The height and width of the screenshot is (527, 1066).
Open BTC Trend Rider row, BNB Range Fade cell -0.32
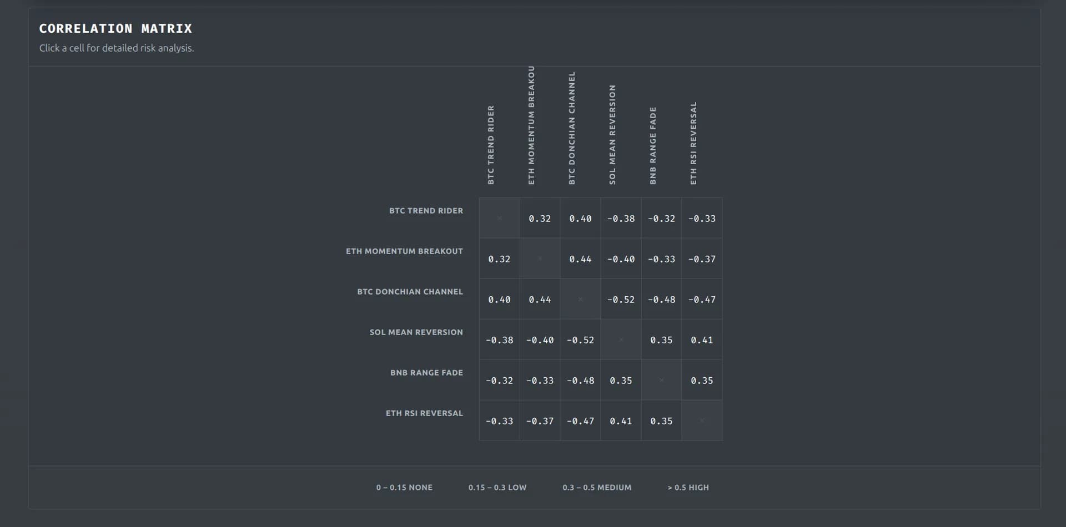point(661,218)
